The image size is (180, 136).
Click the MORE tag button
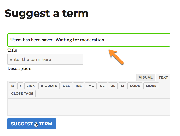[151, 86]
